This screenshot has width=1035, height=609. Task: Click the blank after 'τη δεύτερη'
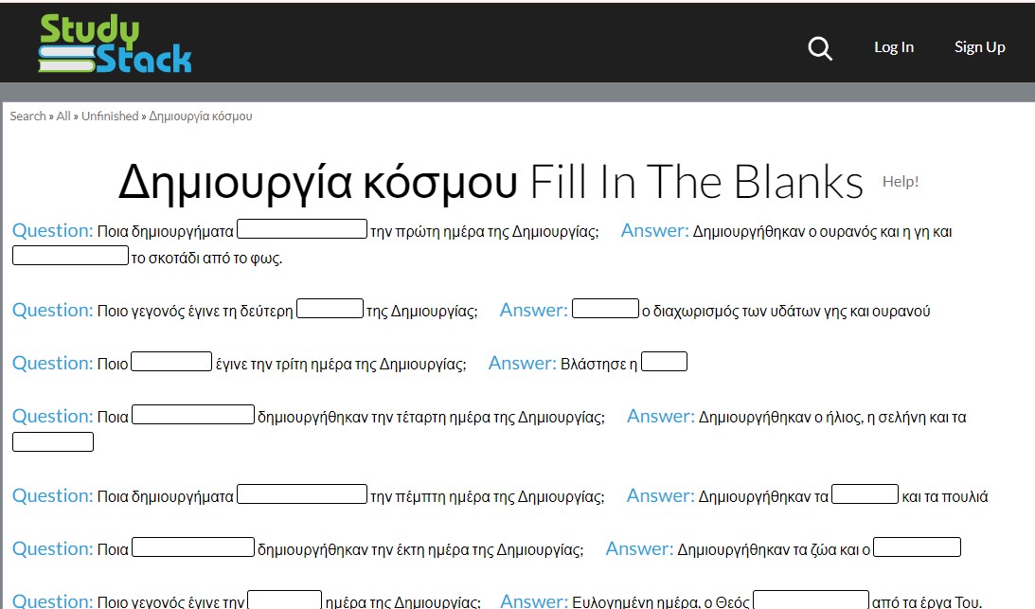pyautogui.click(x=330, y=309)
